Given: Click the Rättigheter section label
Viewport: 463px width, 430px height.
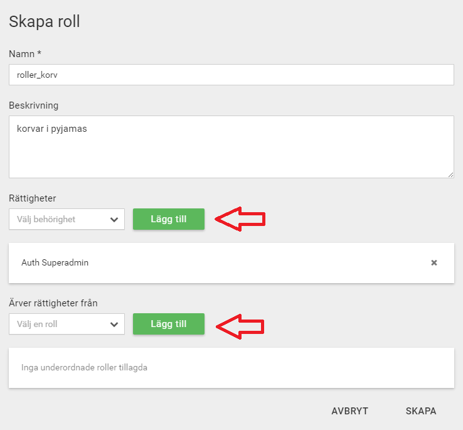Looking at the screenshot, I should (33, 198).
